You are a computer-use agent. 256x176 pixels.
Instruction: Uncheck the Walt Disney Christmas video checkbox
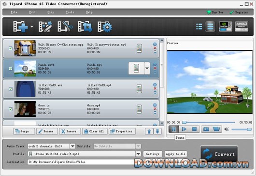(11, 48)
